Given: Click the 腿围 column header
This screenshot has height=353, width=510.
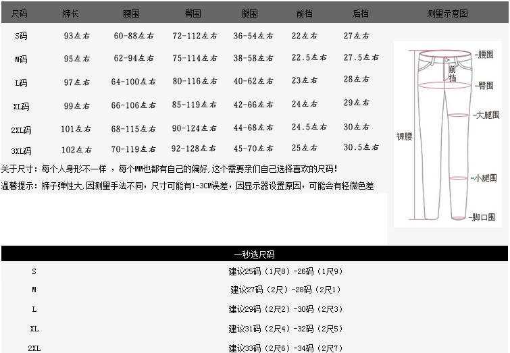Looking at the screenshot, I should coord(249,13).
